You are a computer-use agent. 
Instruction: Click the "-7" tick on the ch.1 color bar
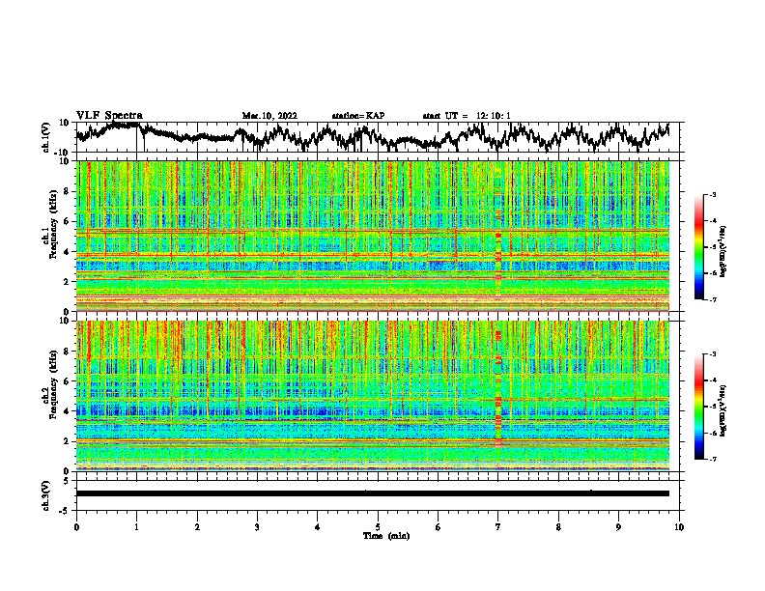[x=712, y=299]
